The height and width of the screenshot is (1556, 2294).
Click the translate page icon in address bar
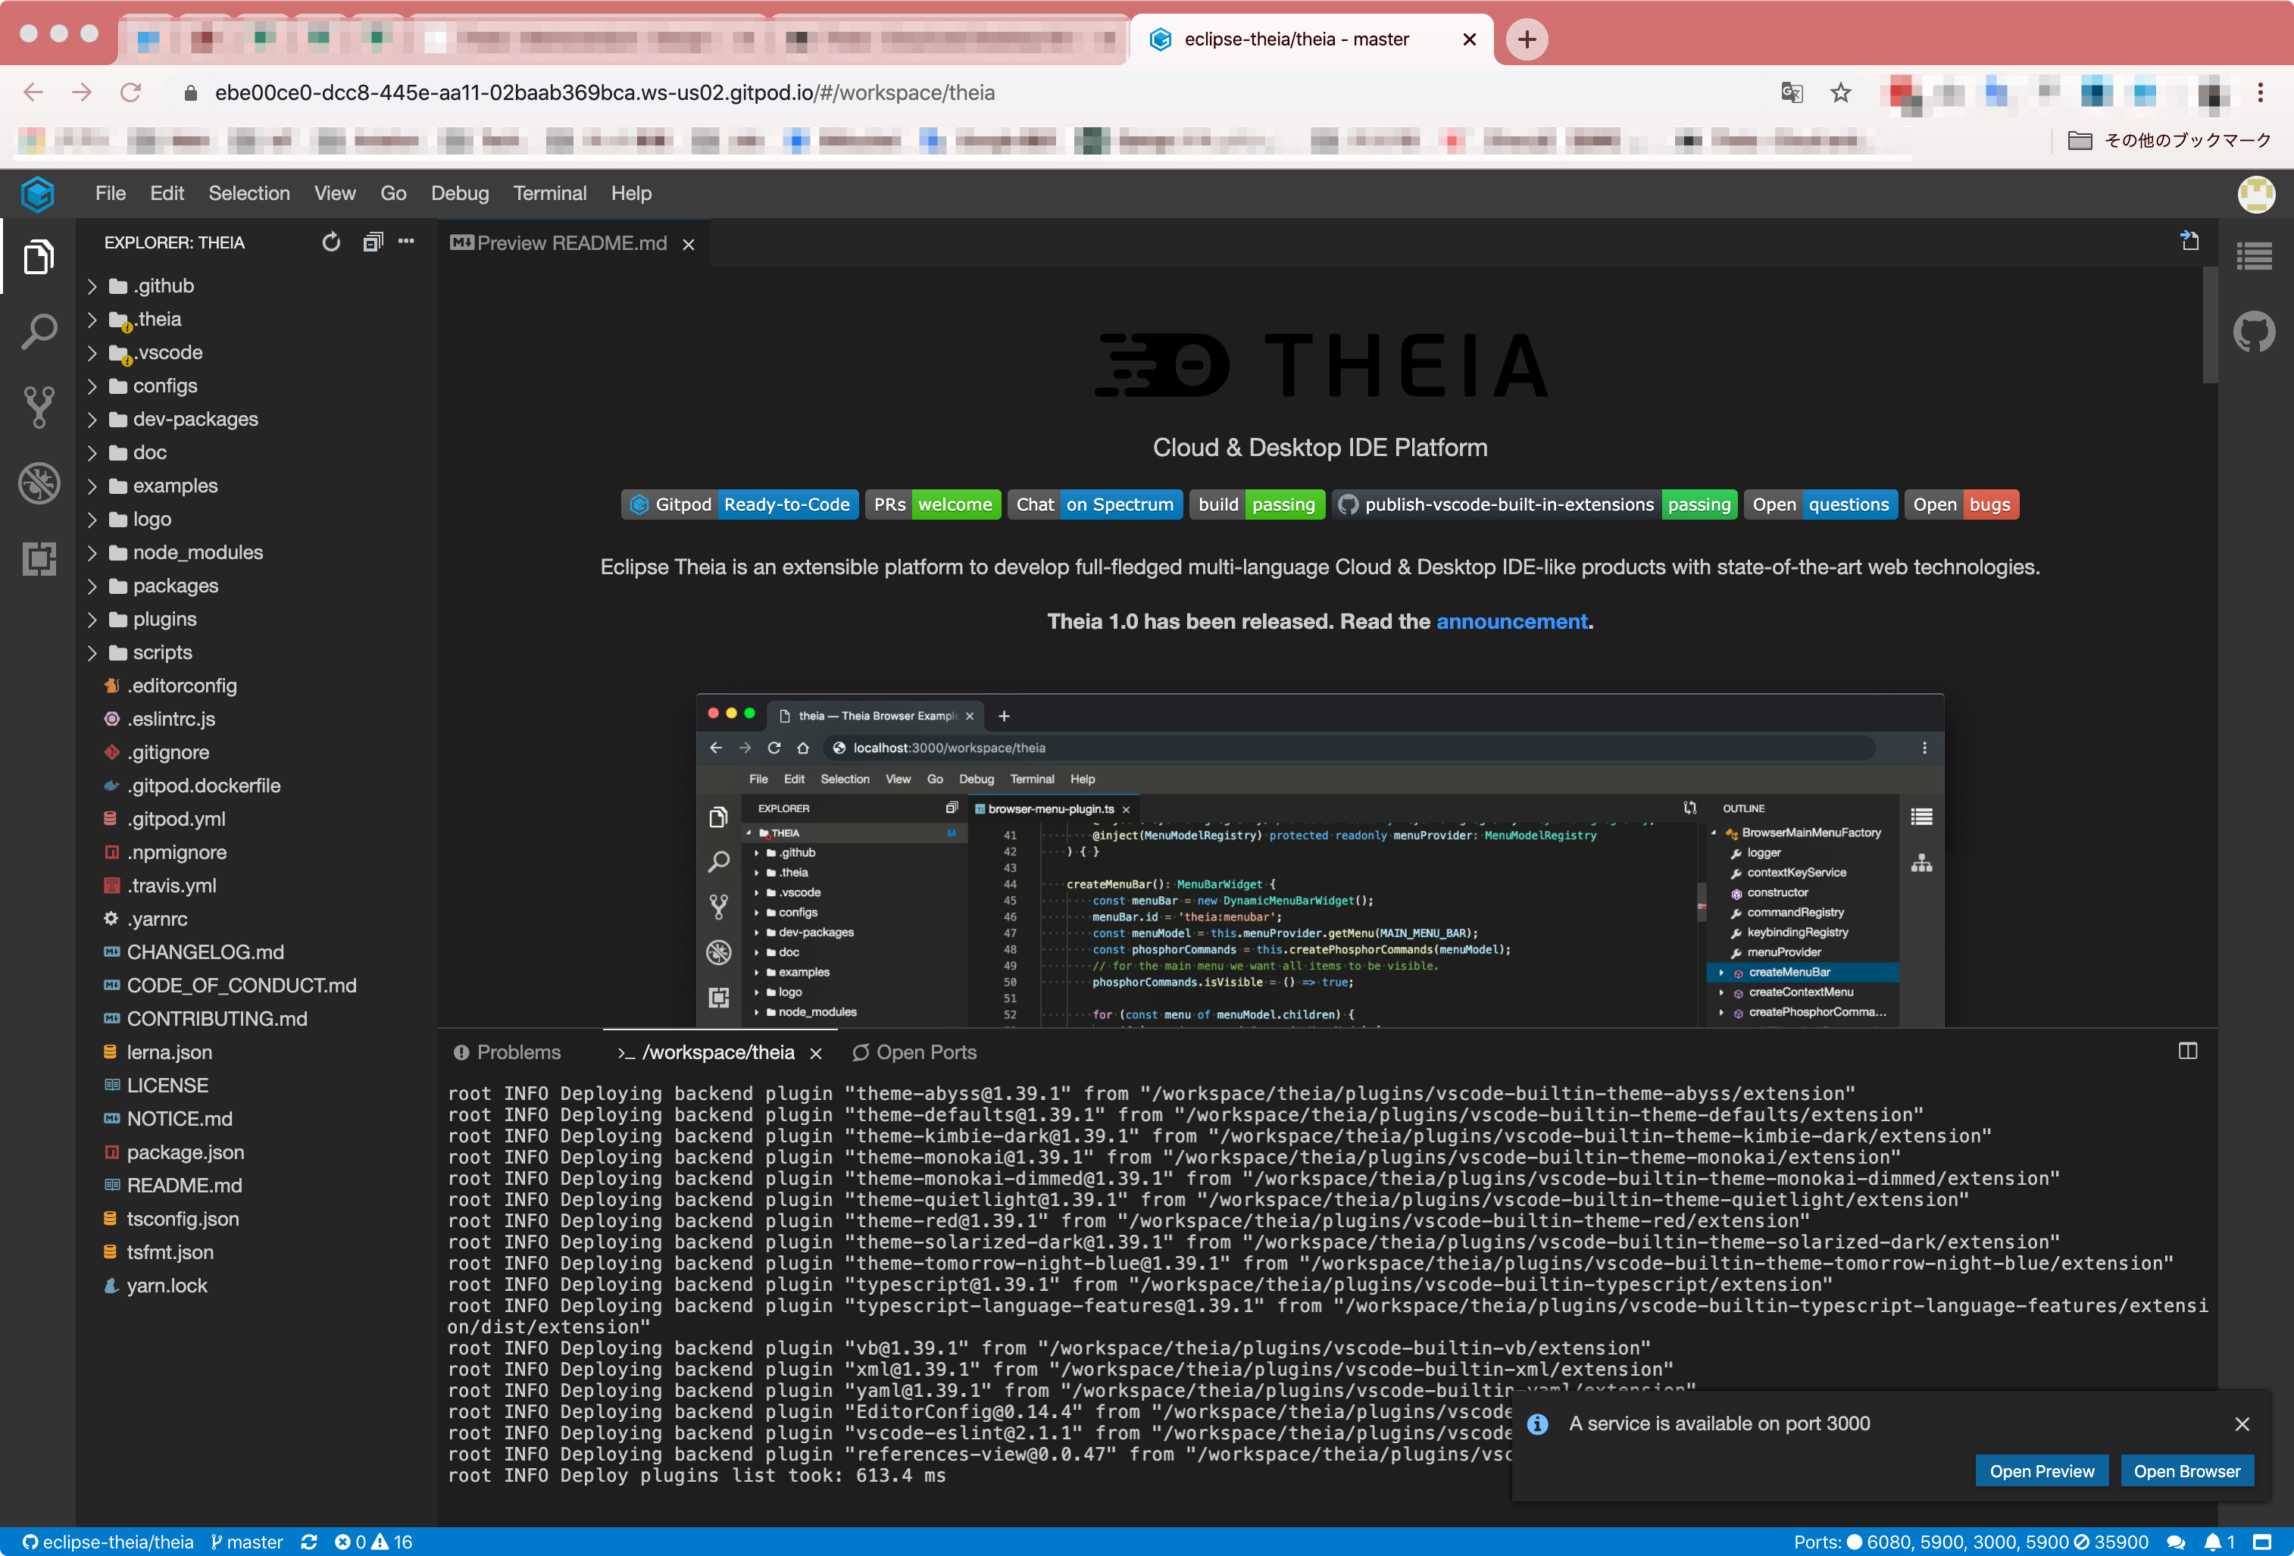(1792, 93)
